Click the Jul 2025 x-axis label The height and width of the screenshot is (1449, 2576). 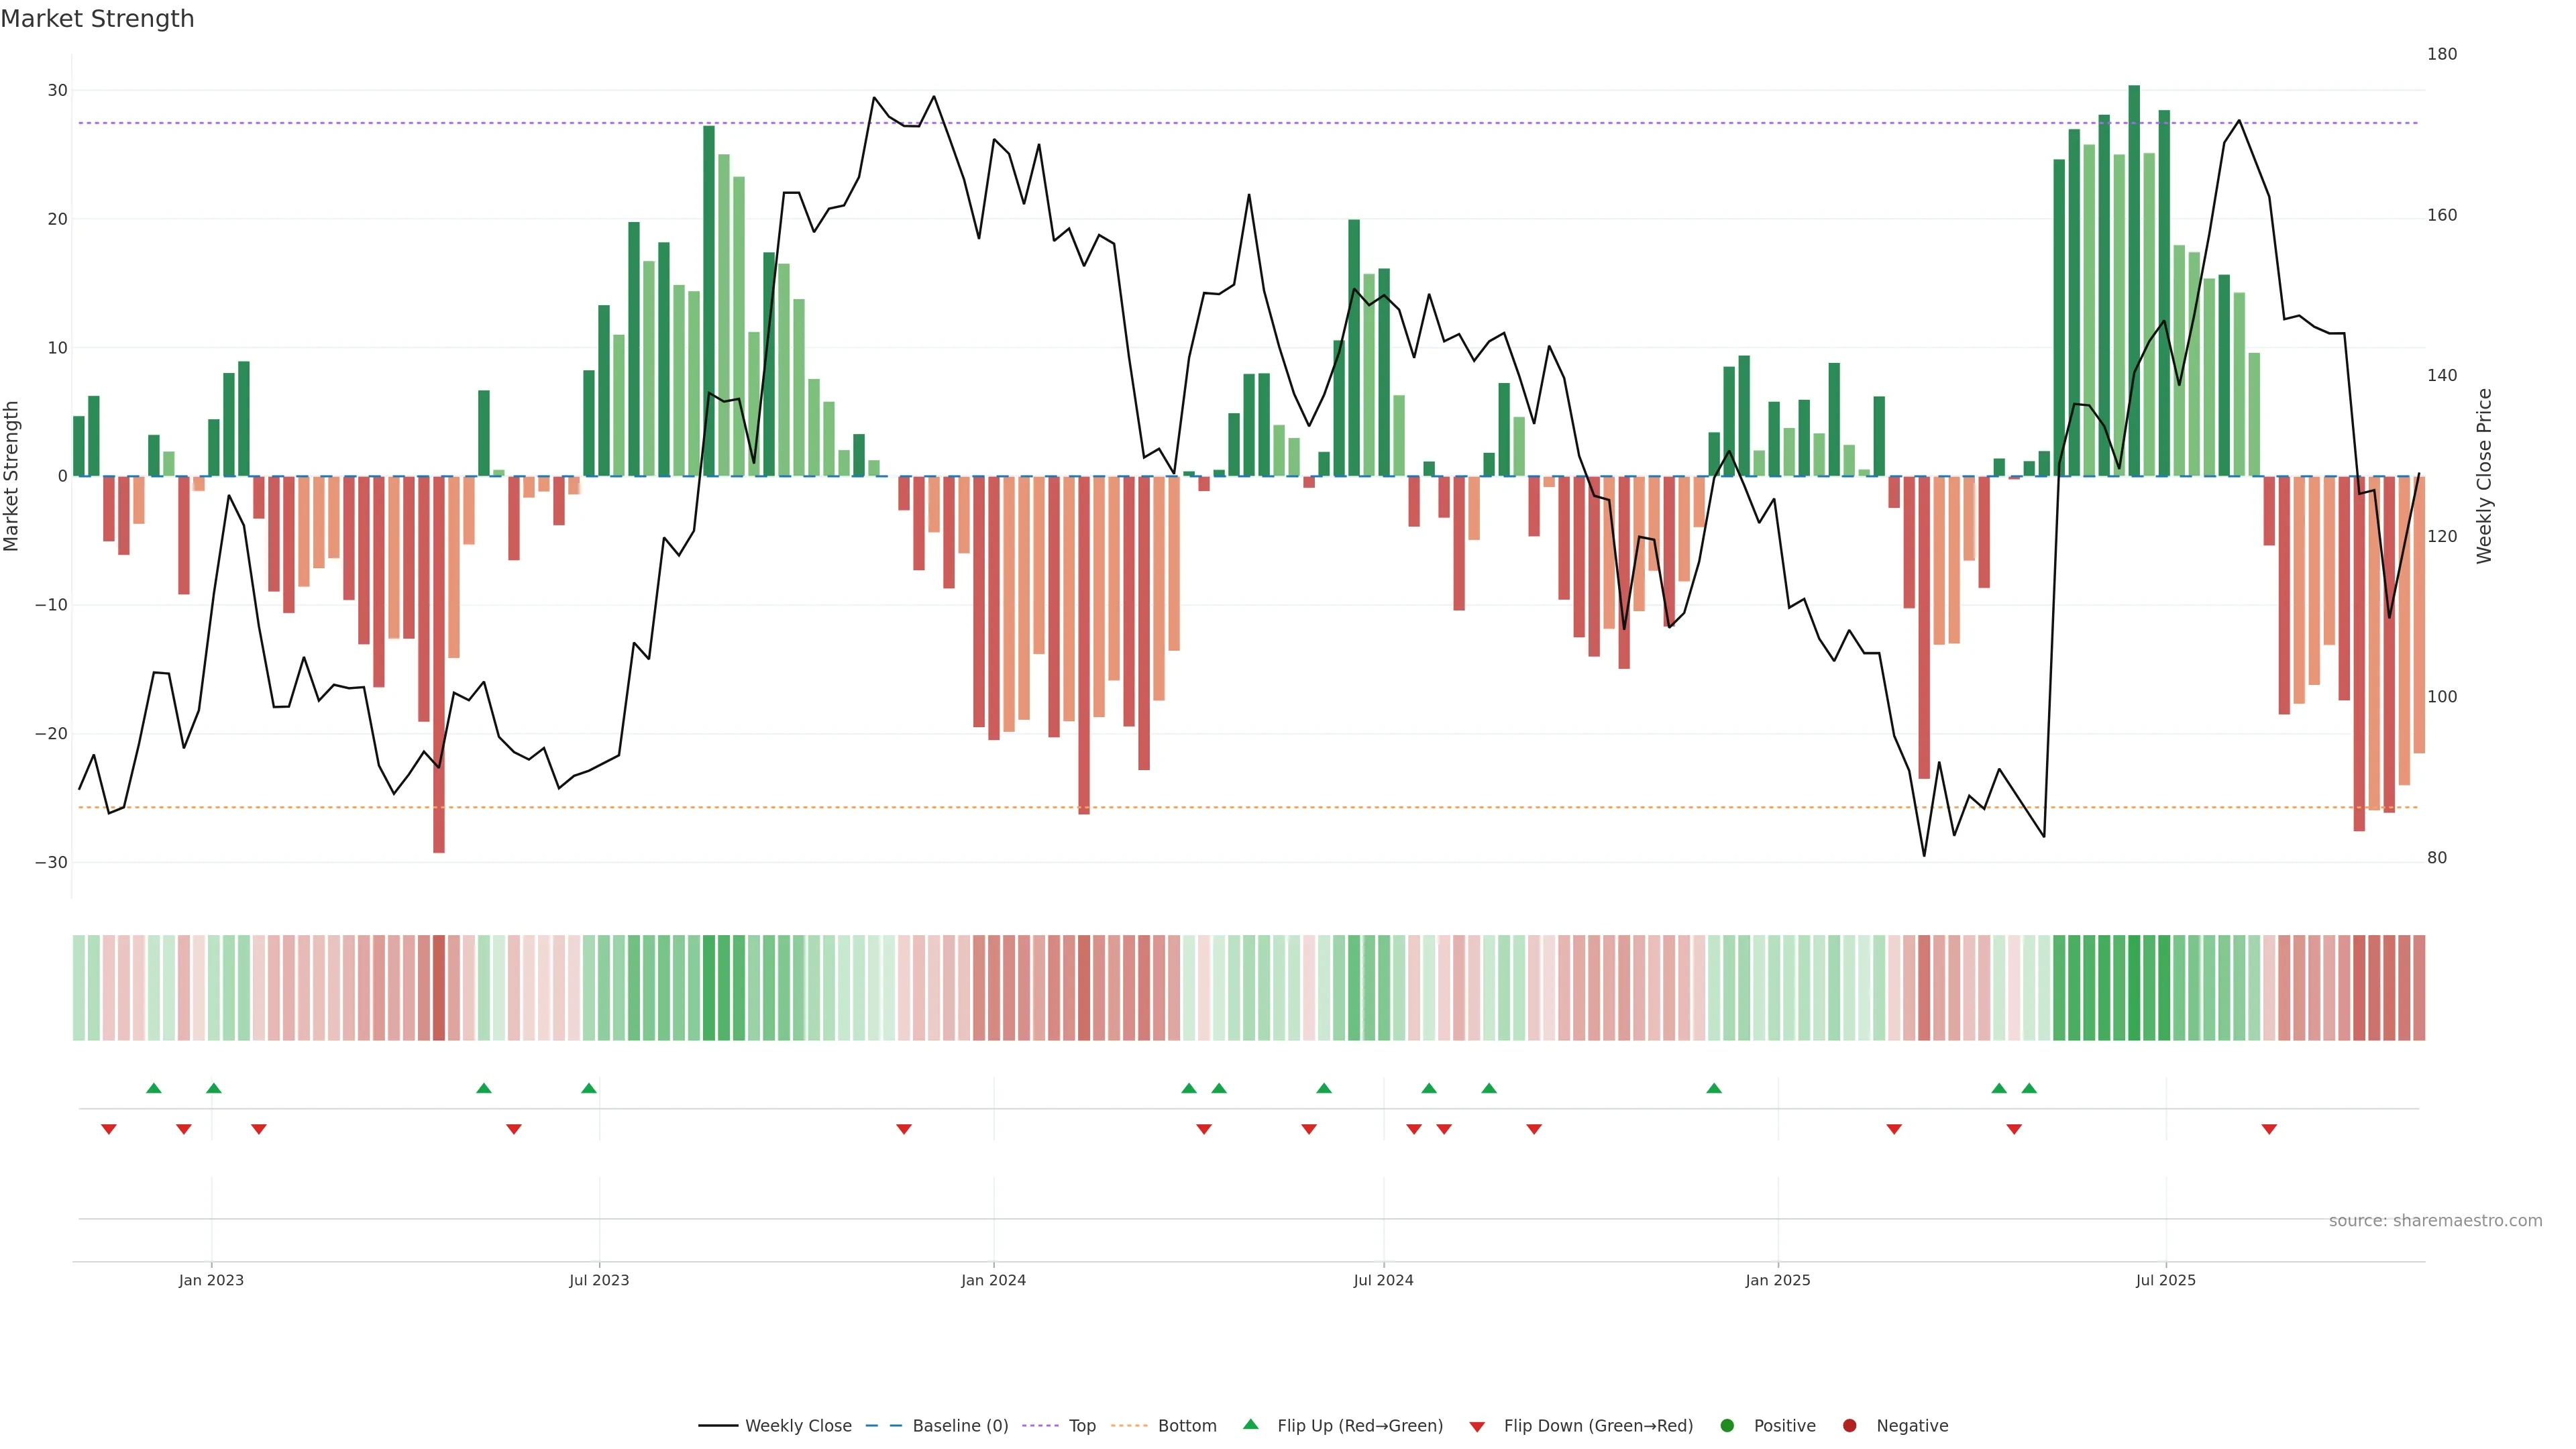[x=2165, y=1280]
